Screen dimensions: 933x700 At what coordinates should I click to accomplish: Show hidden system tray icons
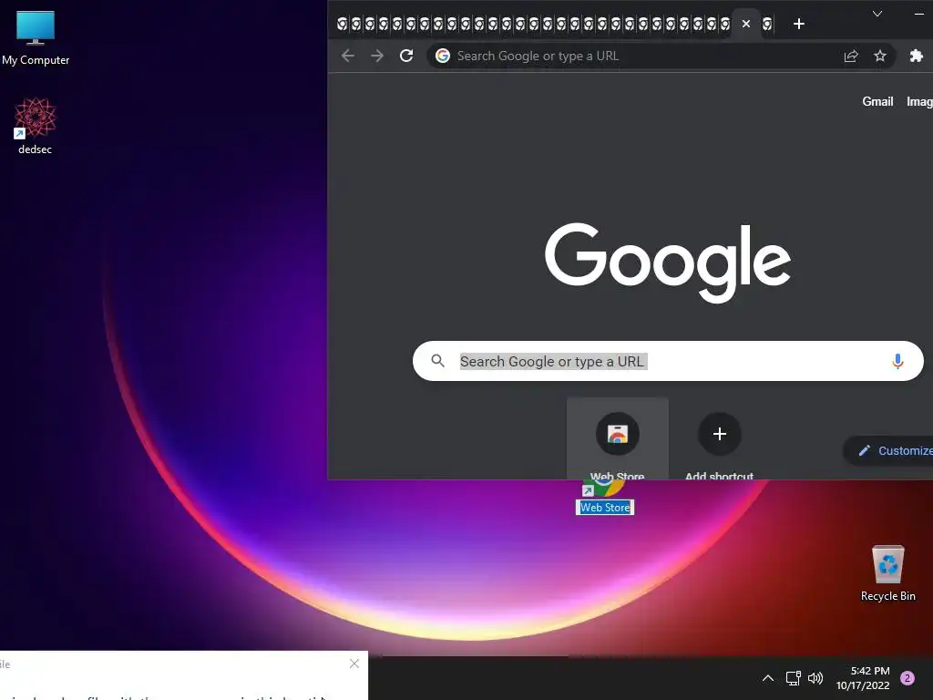[x=768, y=678]
